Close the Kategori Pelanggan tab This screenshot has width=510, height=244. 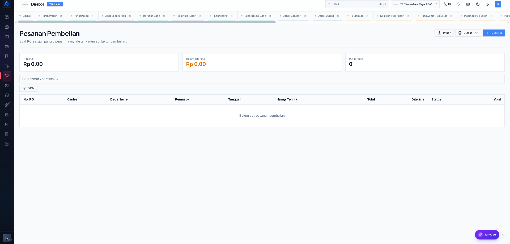click(408, 16)
